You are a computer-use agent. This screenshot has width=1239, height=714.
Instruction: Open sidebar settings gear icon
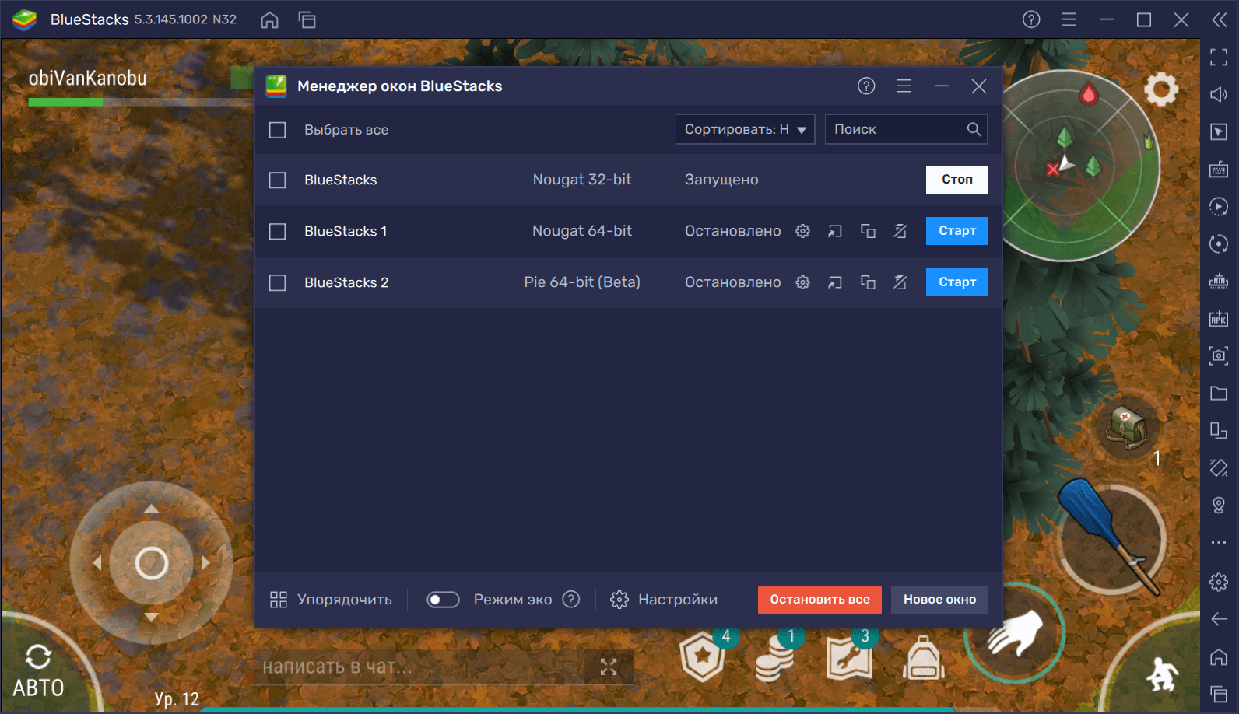point(1219,581)
